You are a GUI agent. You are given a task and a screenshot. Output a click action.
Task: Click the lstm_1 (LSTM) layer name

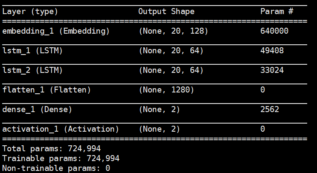pyautogui.click(x=32, y=51)
